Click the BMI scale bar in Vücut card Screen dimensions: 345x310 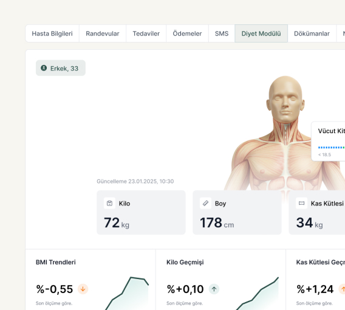332,148
